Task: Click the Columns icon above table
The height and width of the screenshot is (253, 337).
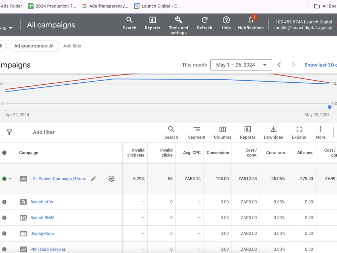Action: (x=222, y=129)
